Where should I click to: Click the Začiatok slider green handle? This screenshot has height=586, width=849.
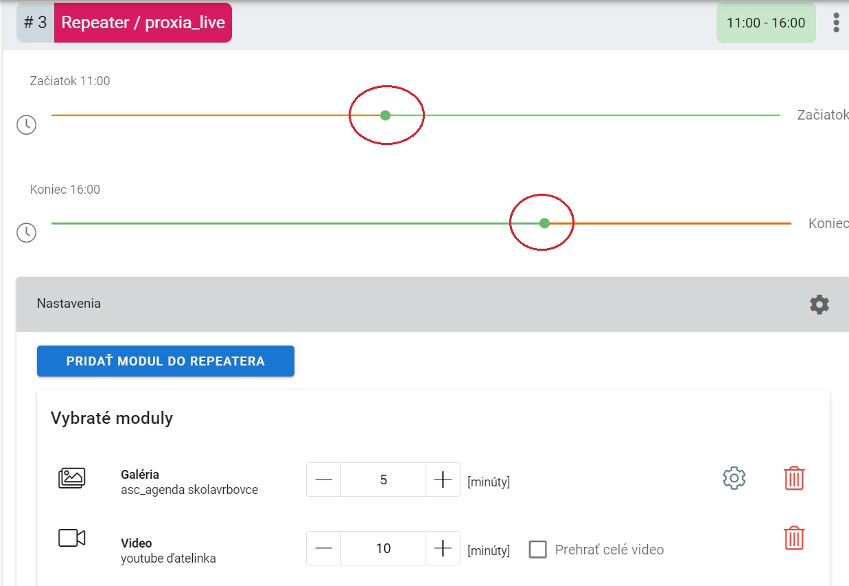[385, 115]
